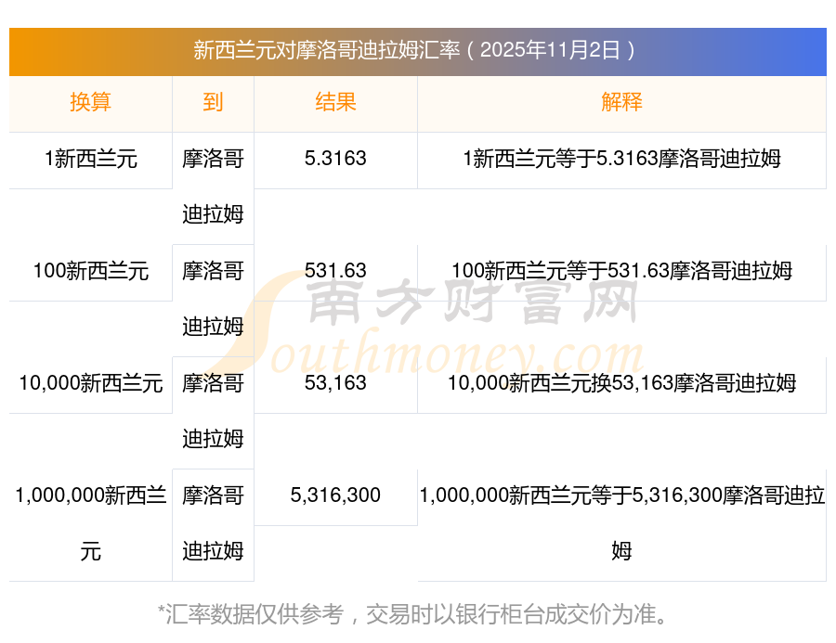
Task: Click the 1新西兰元等于5.3163摩洛哥迪拉姆 explanation
Action: (621, 159)
